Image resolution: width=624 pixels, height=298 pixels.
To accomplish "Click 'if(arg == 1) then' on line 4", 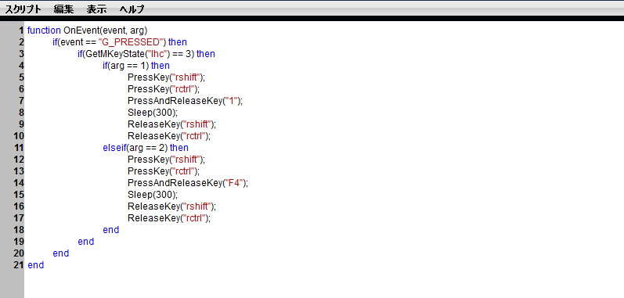I will (136, 65).
